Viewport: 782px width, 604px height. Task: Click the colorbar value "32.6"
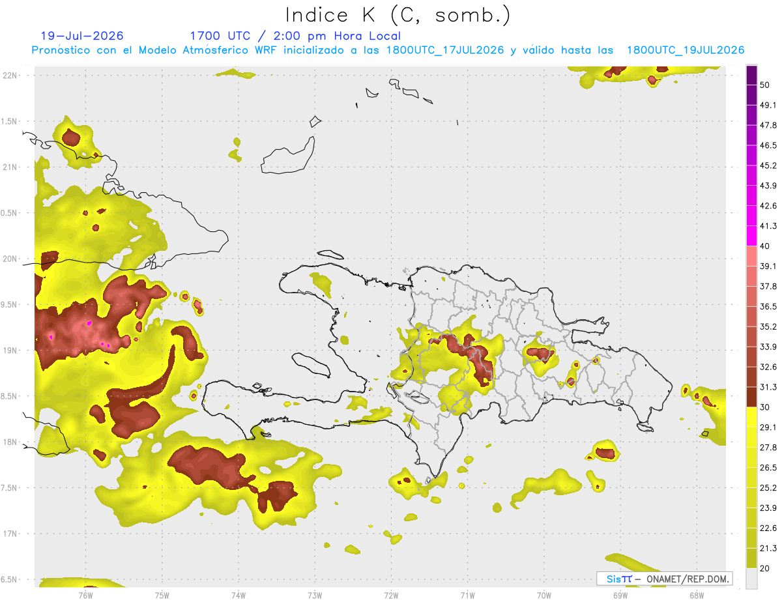768,367
